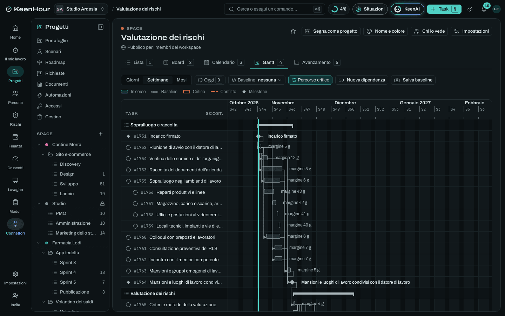This screenshot has height=316, width=505.
Task: Toggle the Percorso critico highlight
Action: click(x=310, y=80)
